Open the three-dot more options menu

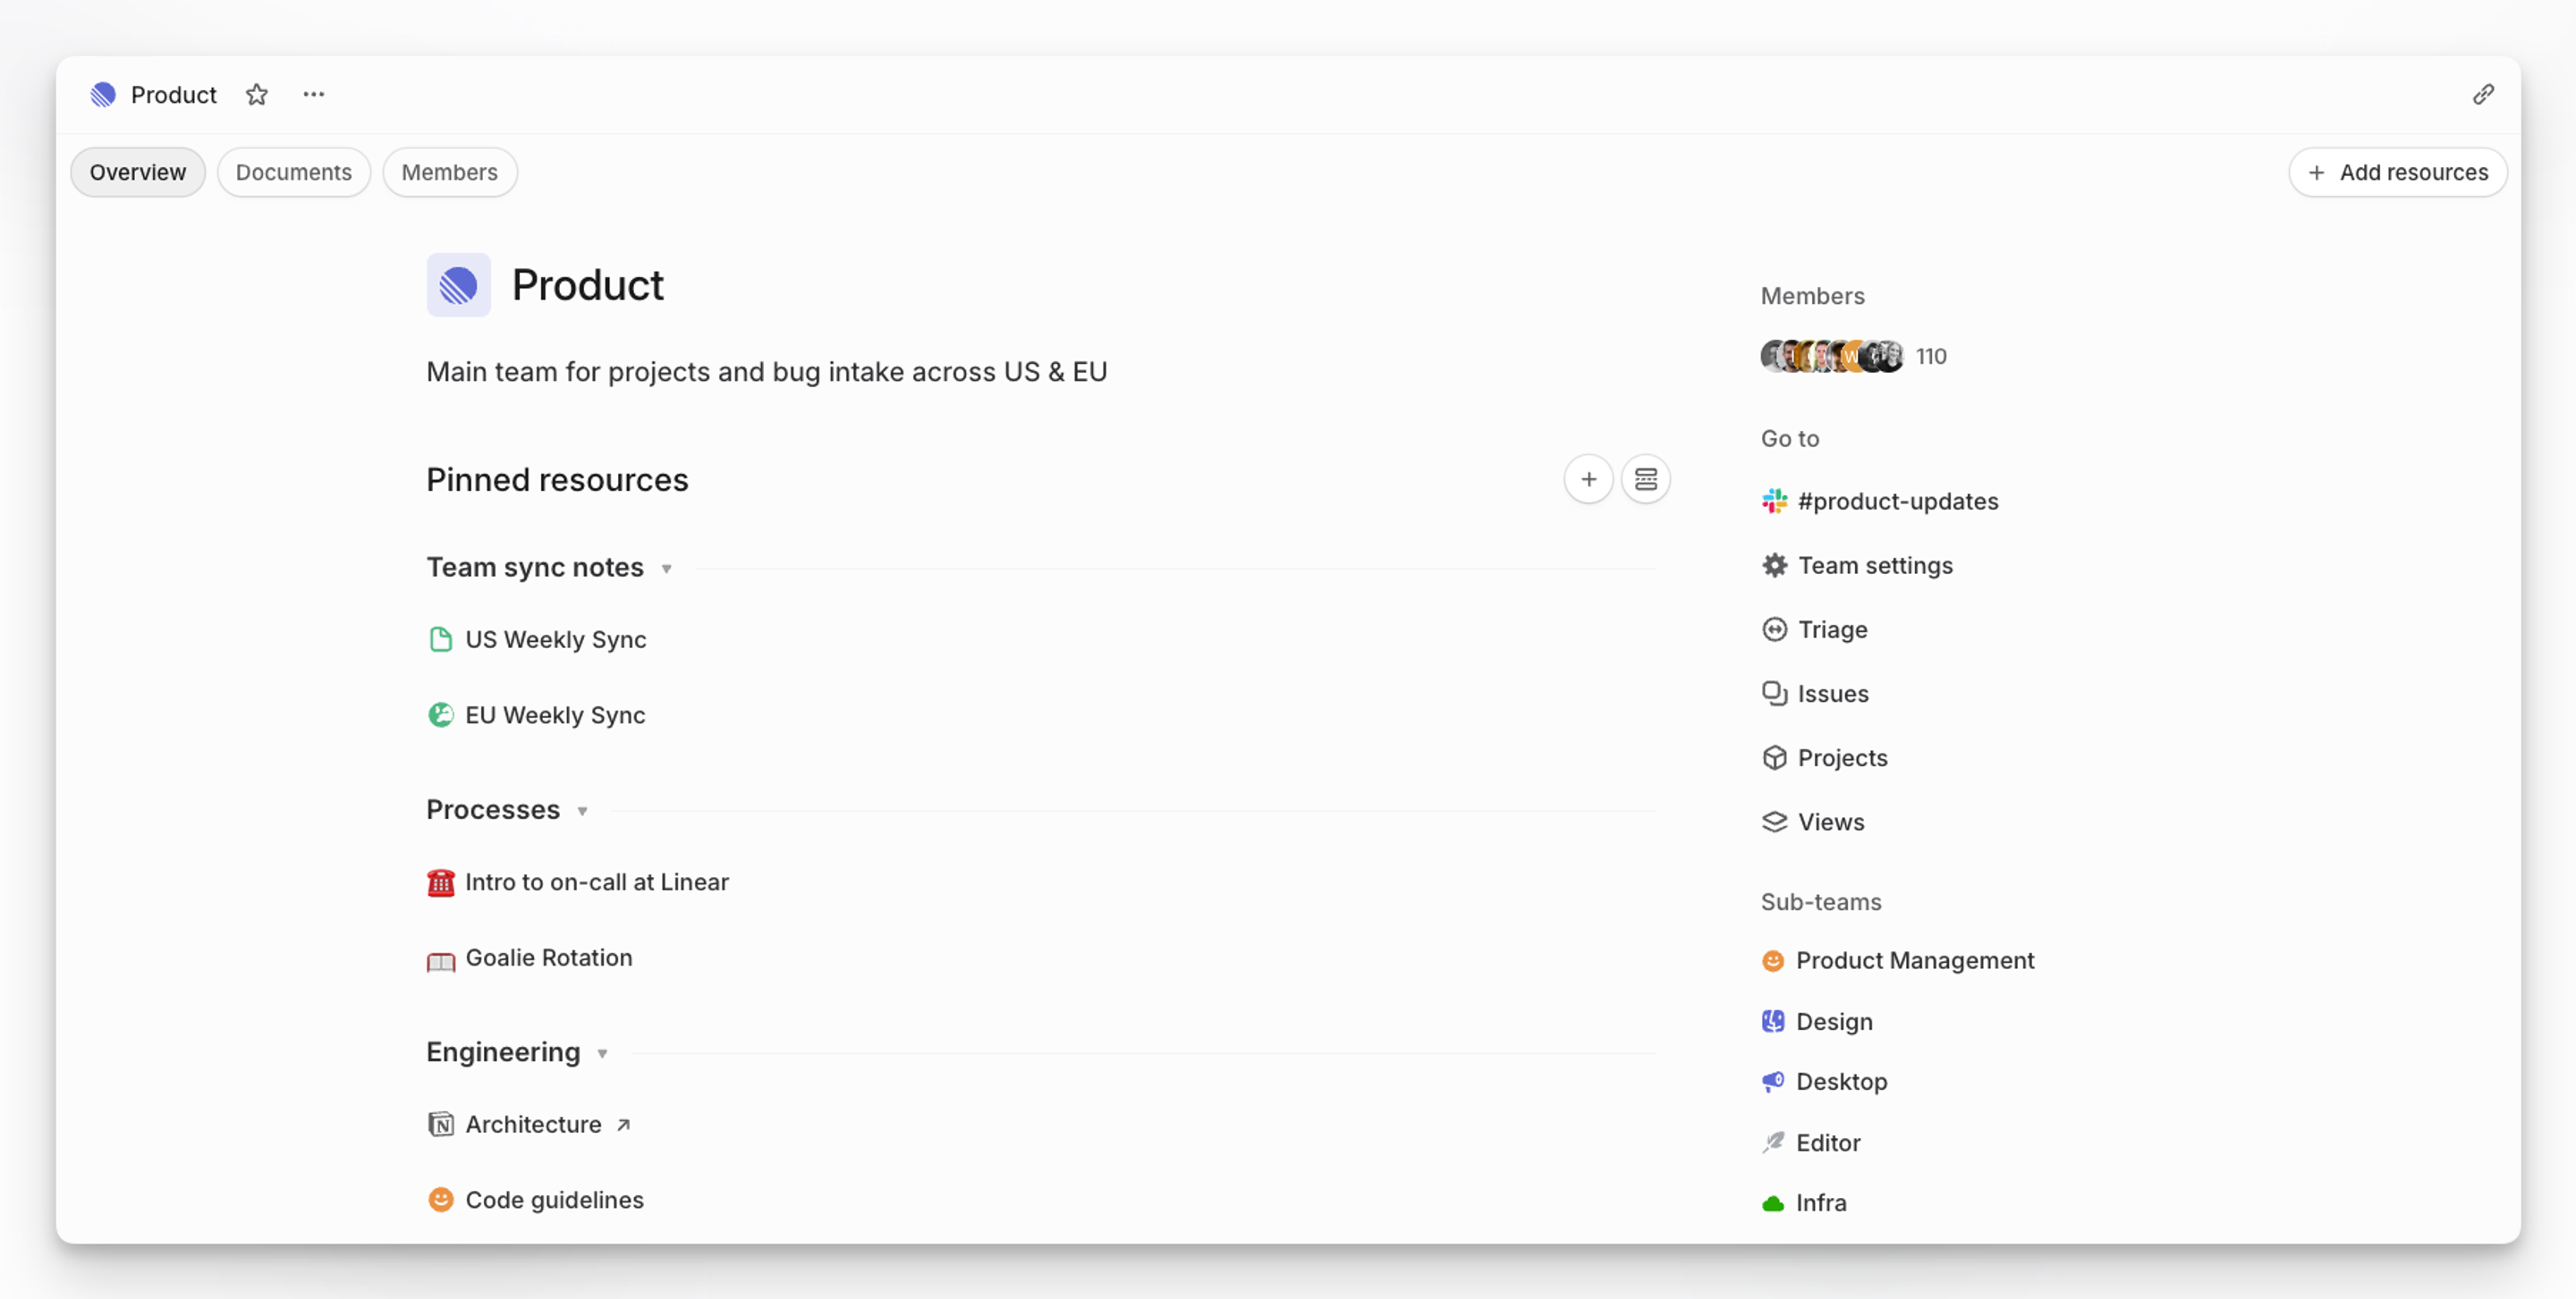pyautogui.click(x=314, y=95)
